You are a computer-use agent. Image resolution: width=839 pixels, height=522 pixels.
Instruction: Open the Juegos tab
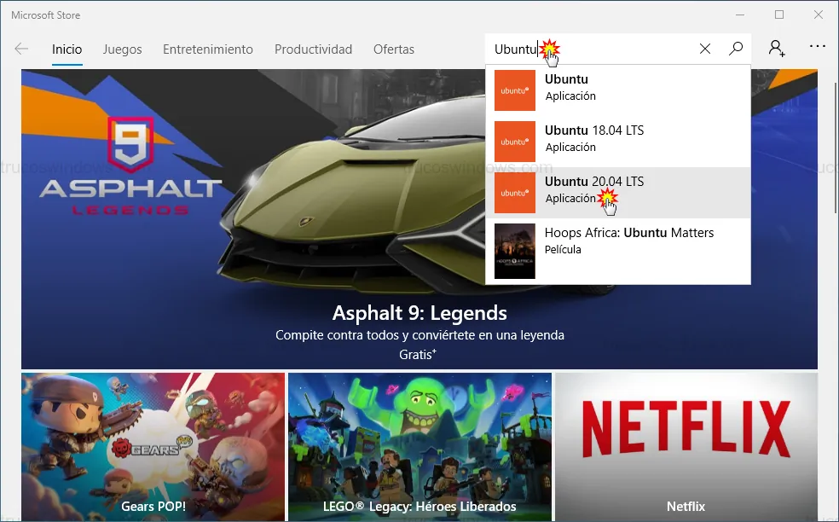tap(122, 49)
